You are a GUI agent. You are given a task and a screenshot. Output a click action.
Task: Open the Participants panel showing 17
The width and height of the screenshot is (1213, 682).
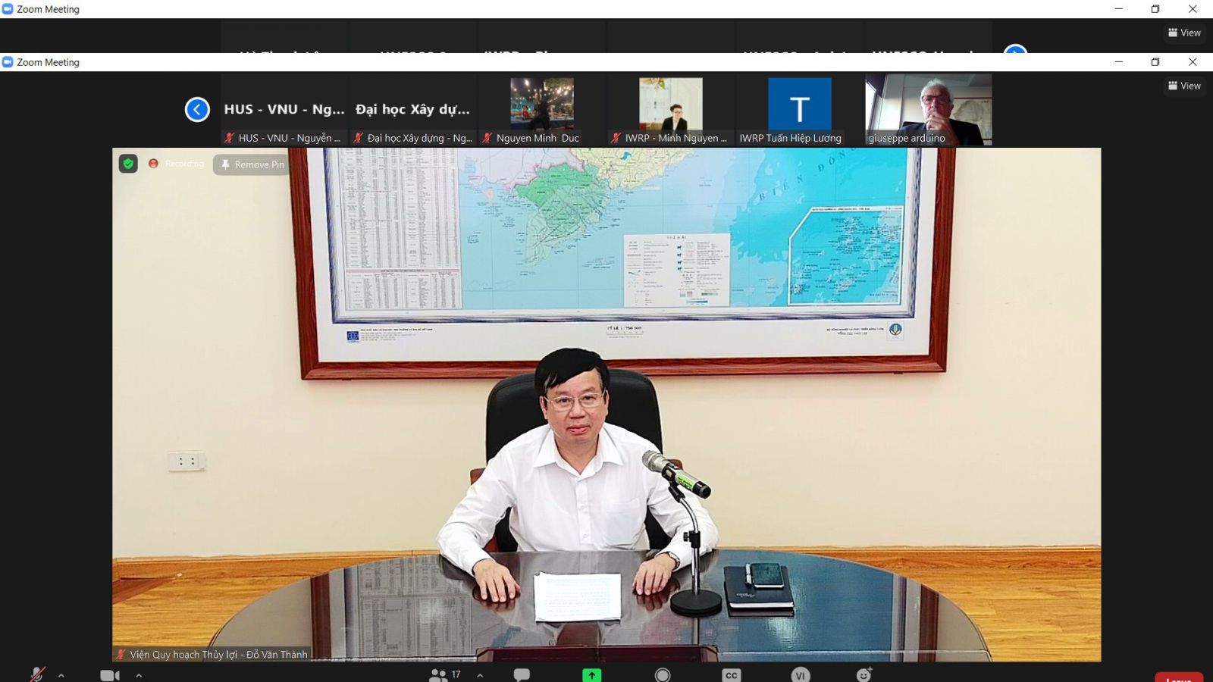[444, 674]
